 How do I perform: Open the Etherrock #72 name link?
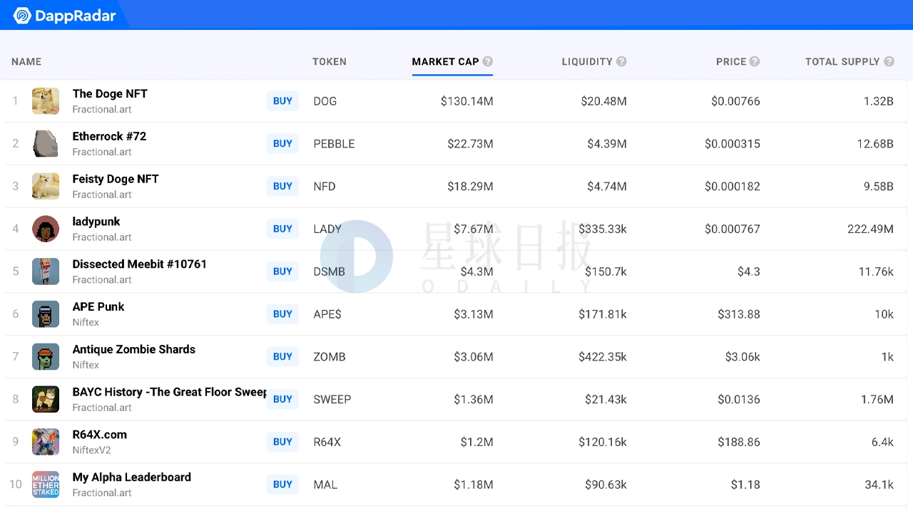109,136
